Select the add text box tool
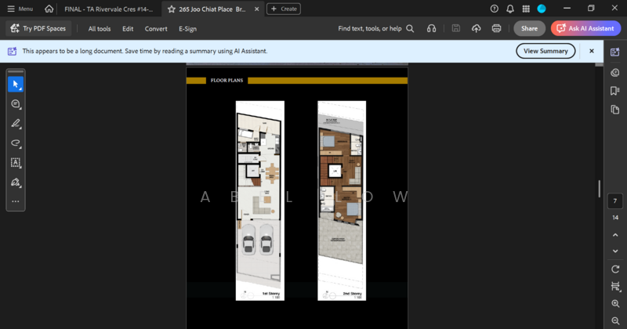Screen dimensions: 627x329 pos(15,163)
